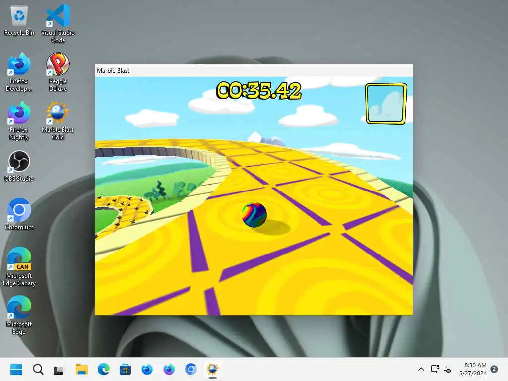
Task: Open Firefox Nightly taskbar icon
Action: (169, 369)
